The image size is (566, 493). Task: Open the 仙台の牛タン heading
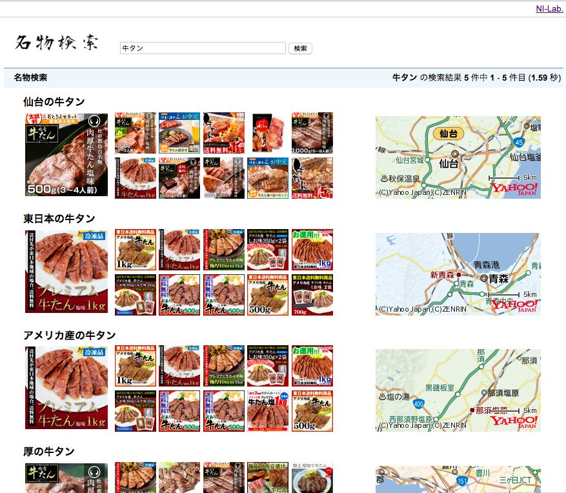tap(54, 102)
